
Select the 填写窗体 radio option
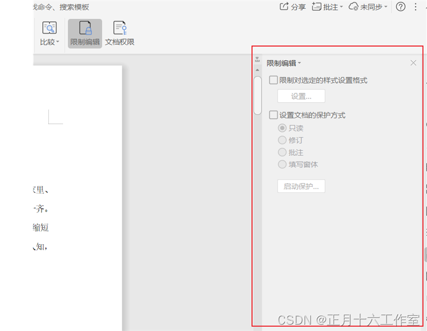pyautogui.click(x=282, y=164)
